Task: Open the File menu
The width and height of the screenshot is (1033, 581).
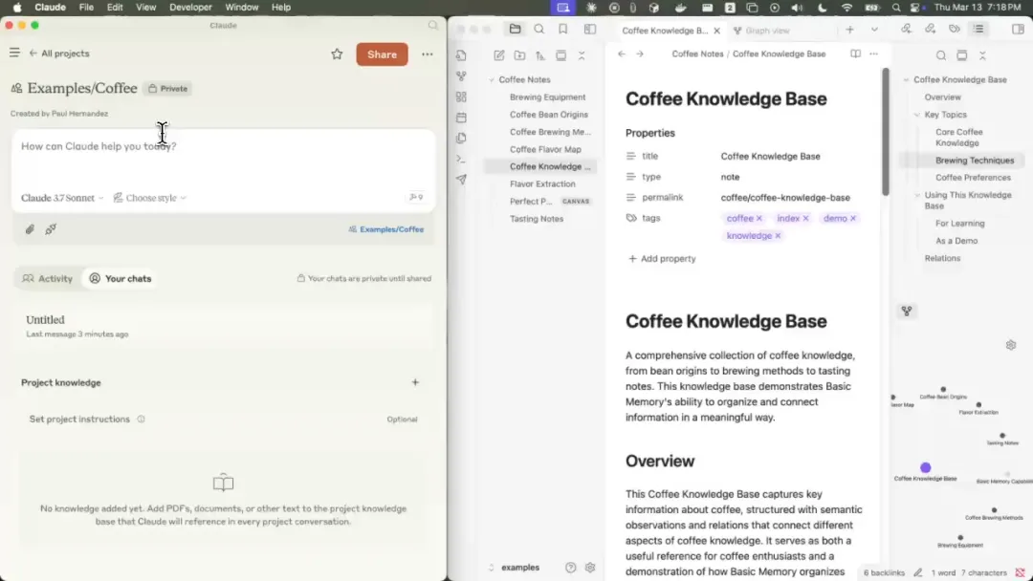Action: click(86, 8)
